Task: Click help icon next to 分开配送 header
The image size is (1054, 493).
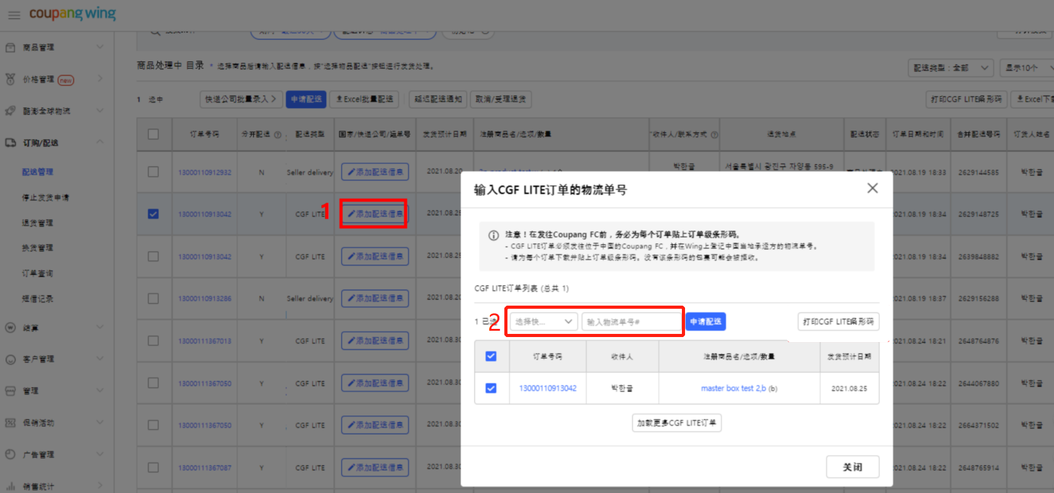Action: pos(278,135)
